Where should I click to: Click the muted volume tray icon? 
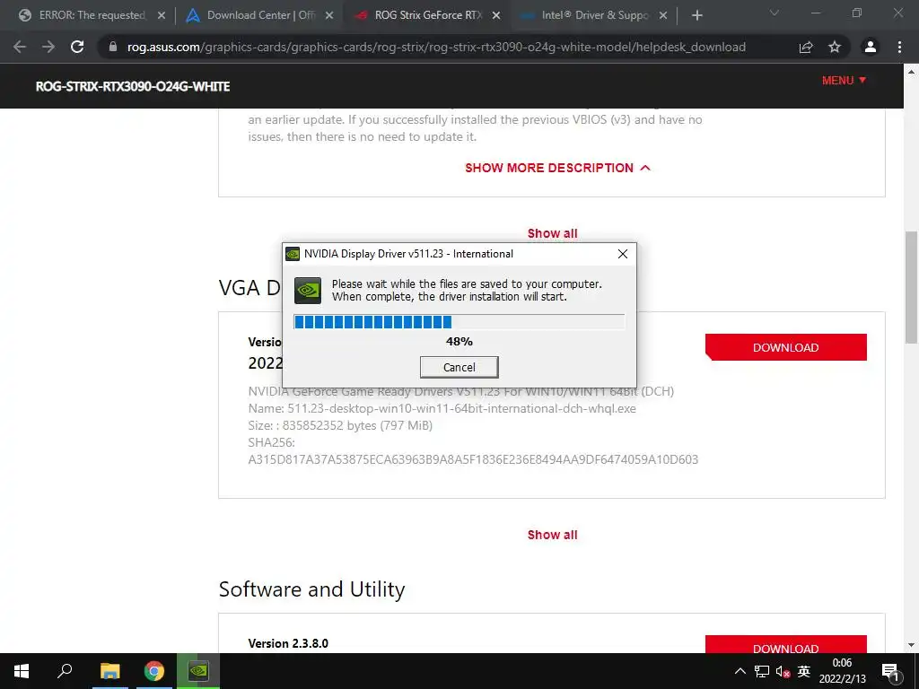click(x=783, y=671)
